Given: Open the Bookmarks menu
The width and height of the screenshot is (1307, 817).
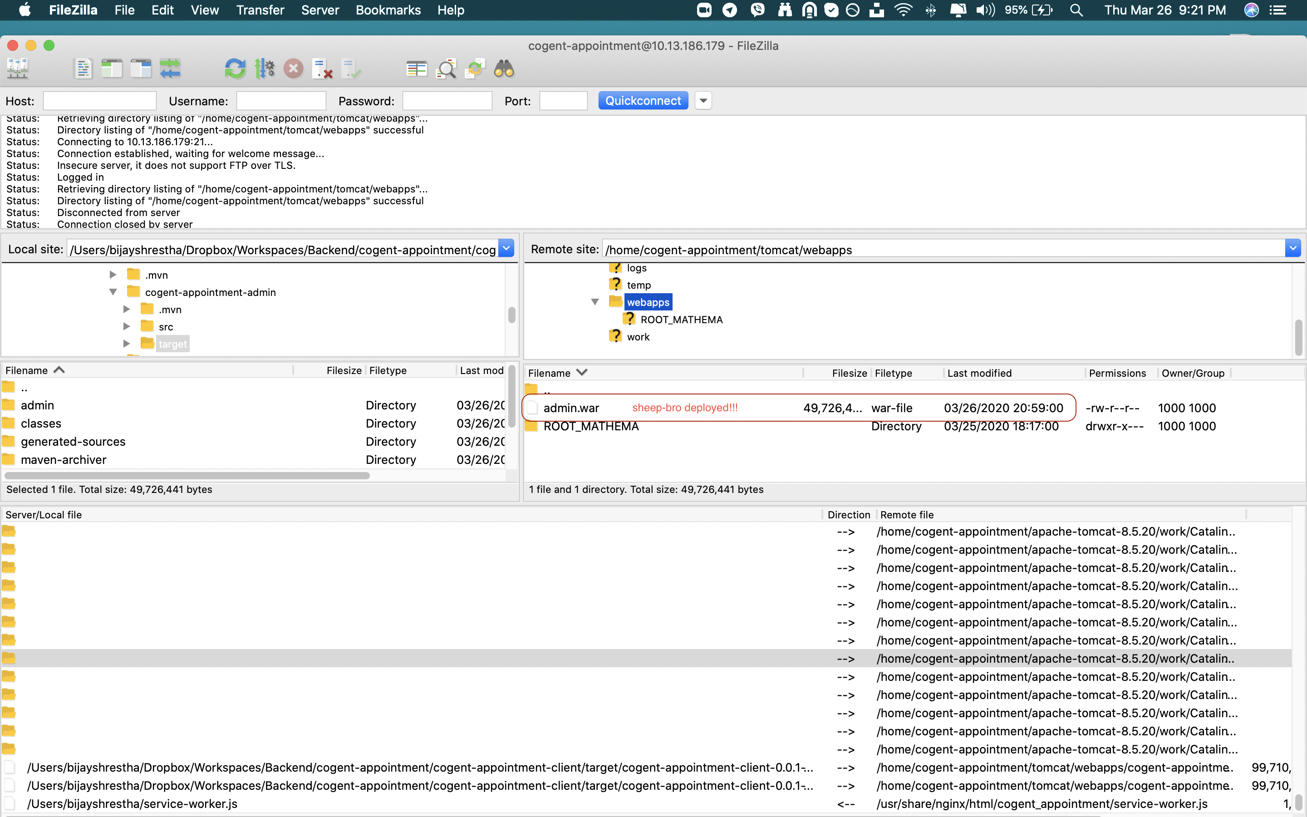Looking at the screenshot, I should 388,10.
